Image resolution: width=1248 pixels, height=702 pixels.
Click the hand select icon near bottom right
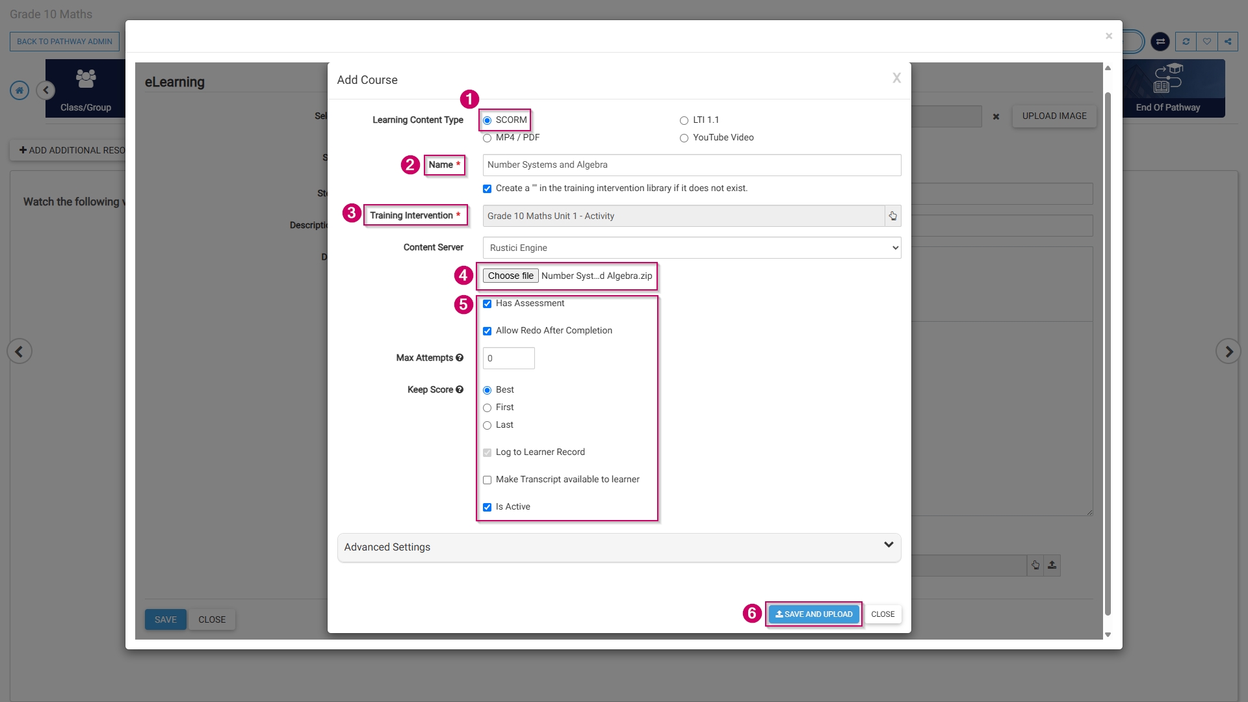[x=1035, y=565]
